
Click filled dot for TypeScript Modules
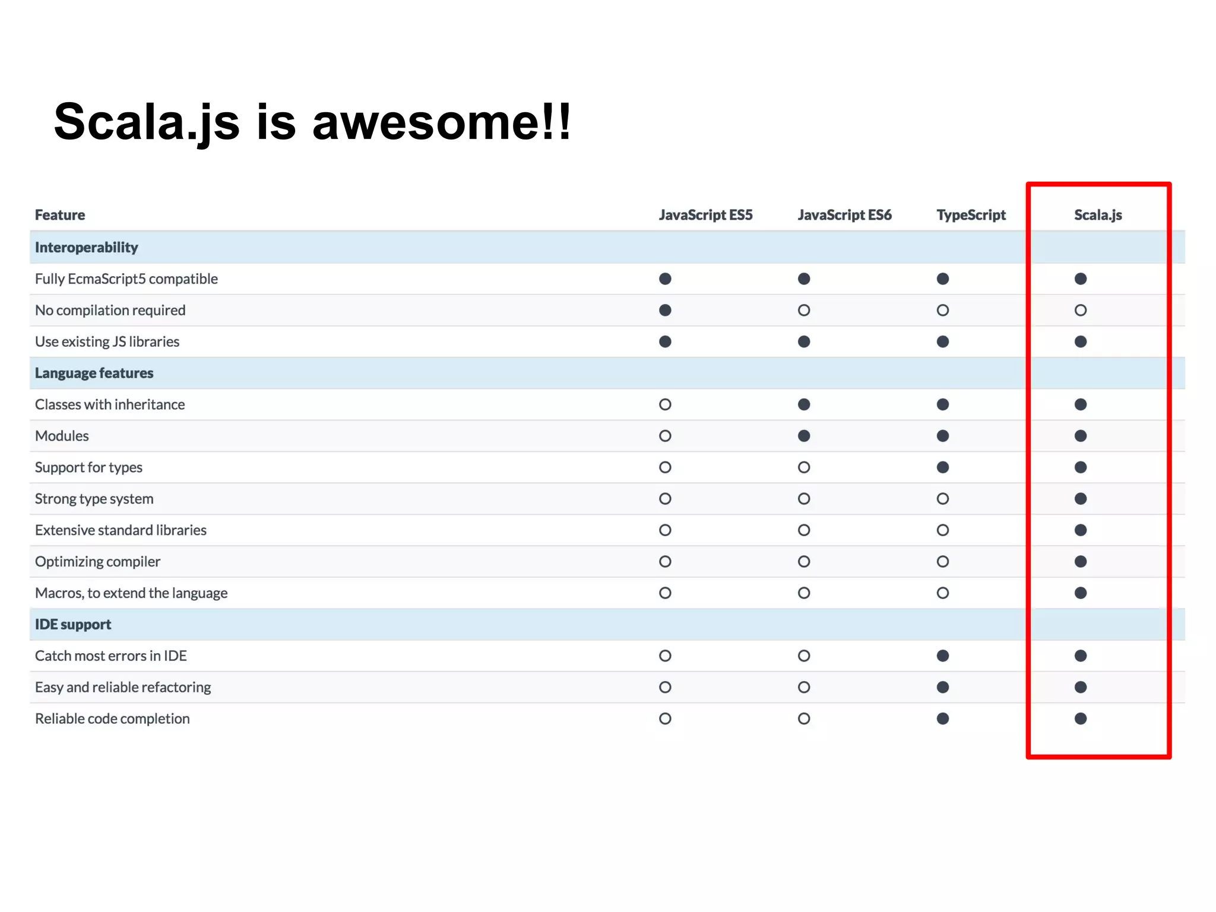tap(943, 436)
